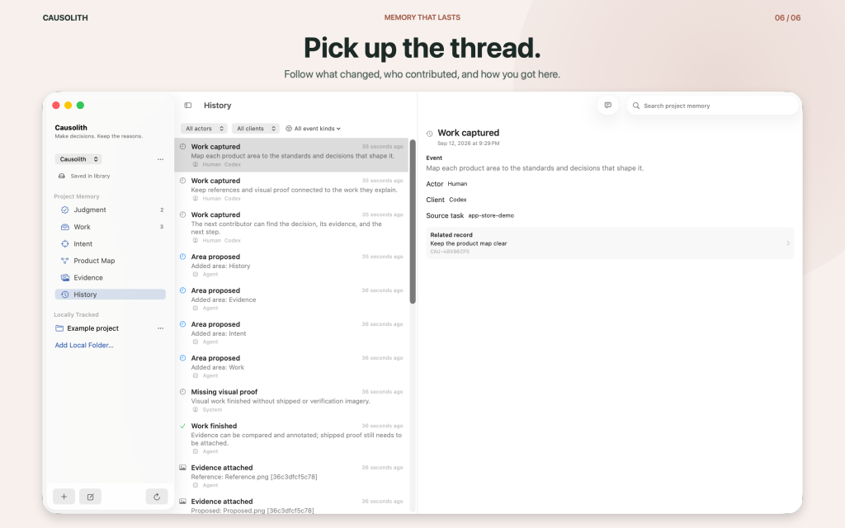Open the Evidence section
This screenshot has height=528, width=845.
(111, 277)
